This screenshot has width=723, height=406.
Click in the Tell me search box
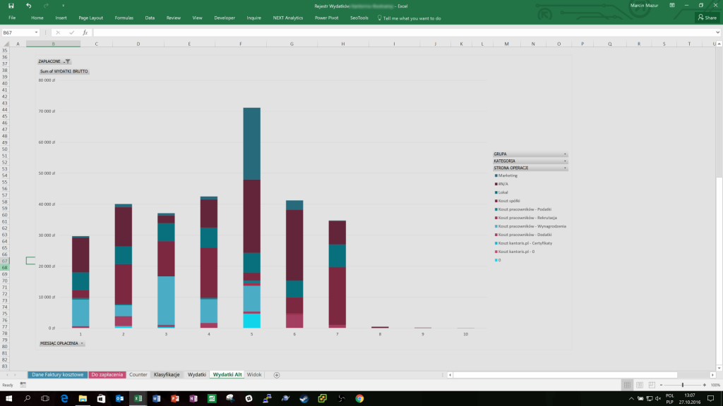(x=412, y=18)
